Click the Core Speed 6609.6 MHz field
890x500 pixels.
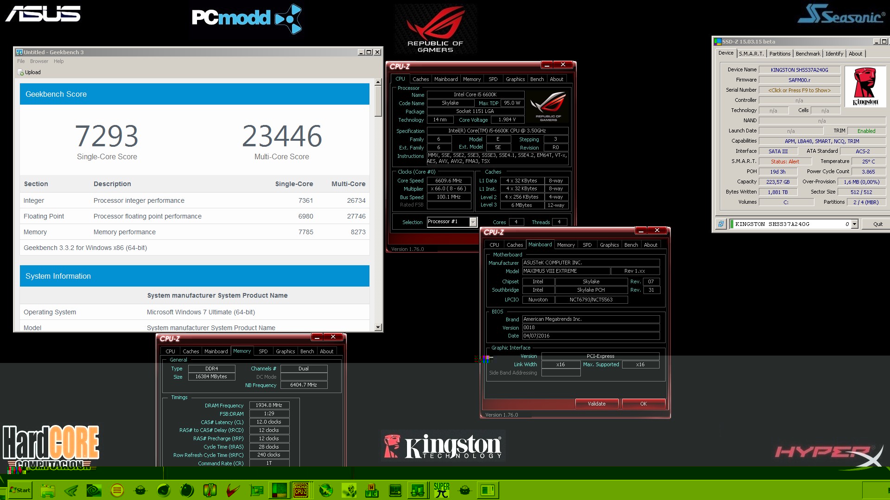point(449,181)
